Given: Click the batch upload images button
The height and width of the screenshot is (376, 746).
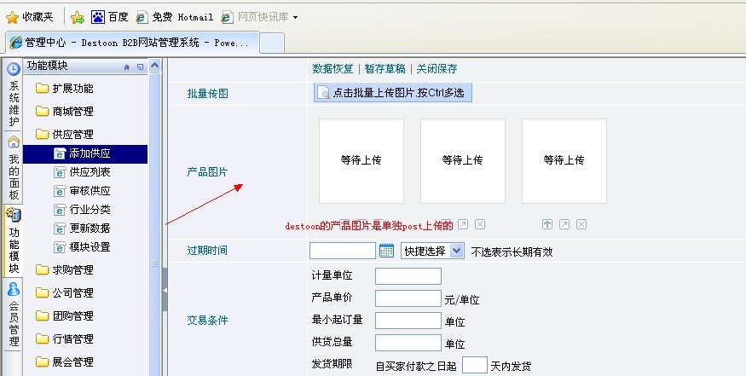Looking at the screenshot, I should pos(392,93).
